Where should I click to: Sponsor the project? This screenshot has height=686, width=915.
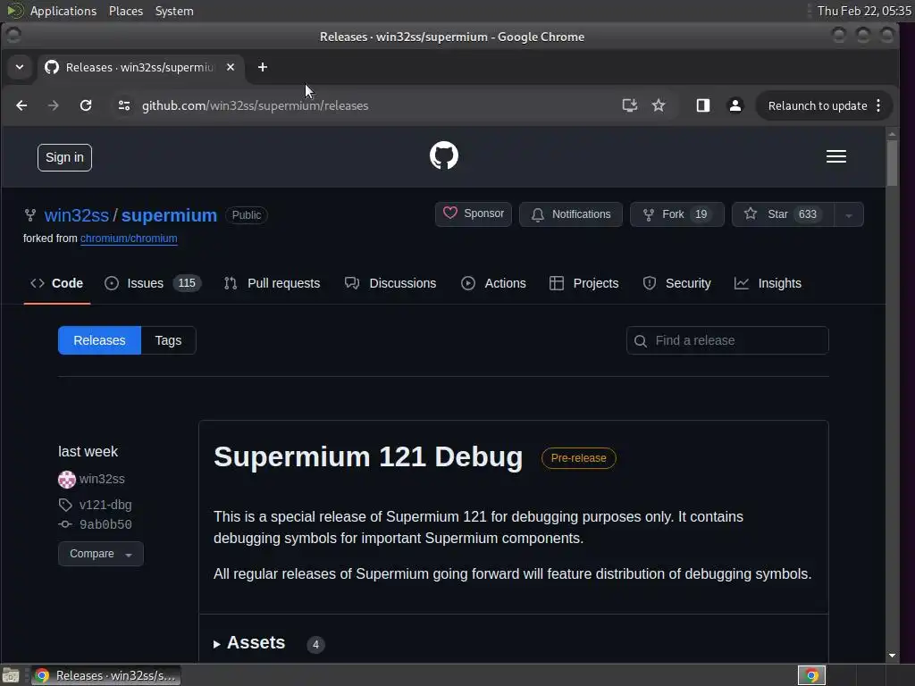pos(474,214)
